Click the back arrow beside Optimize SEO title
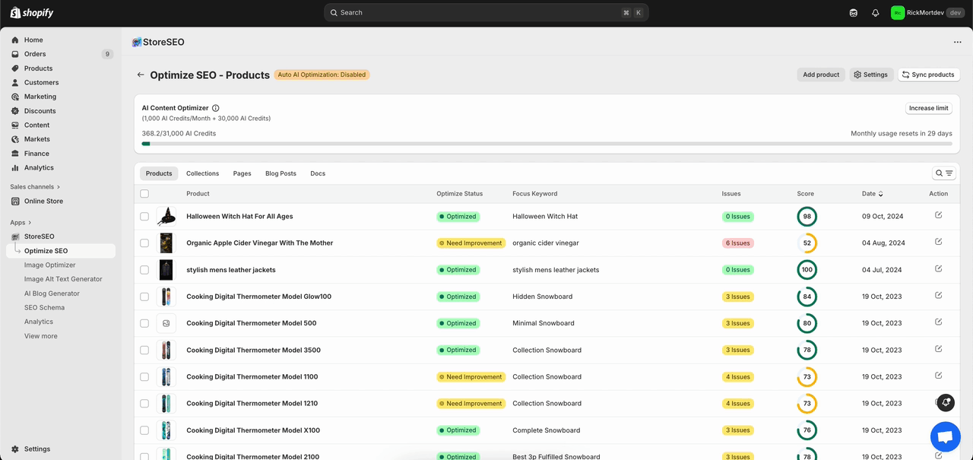Screen dimensions: 973x460 pyautogui.click(x=141, y=75)
